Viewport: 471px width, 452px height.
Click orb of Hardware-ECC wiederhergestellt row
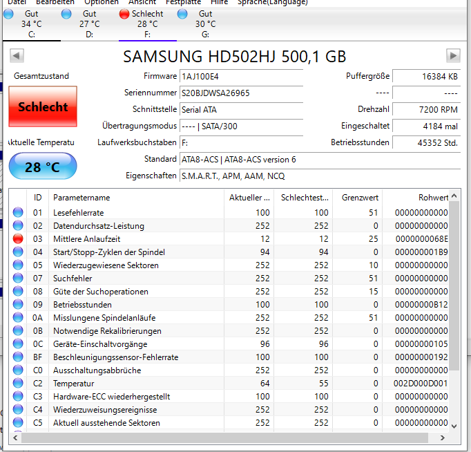click(x=18, y=396)
